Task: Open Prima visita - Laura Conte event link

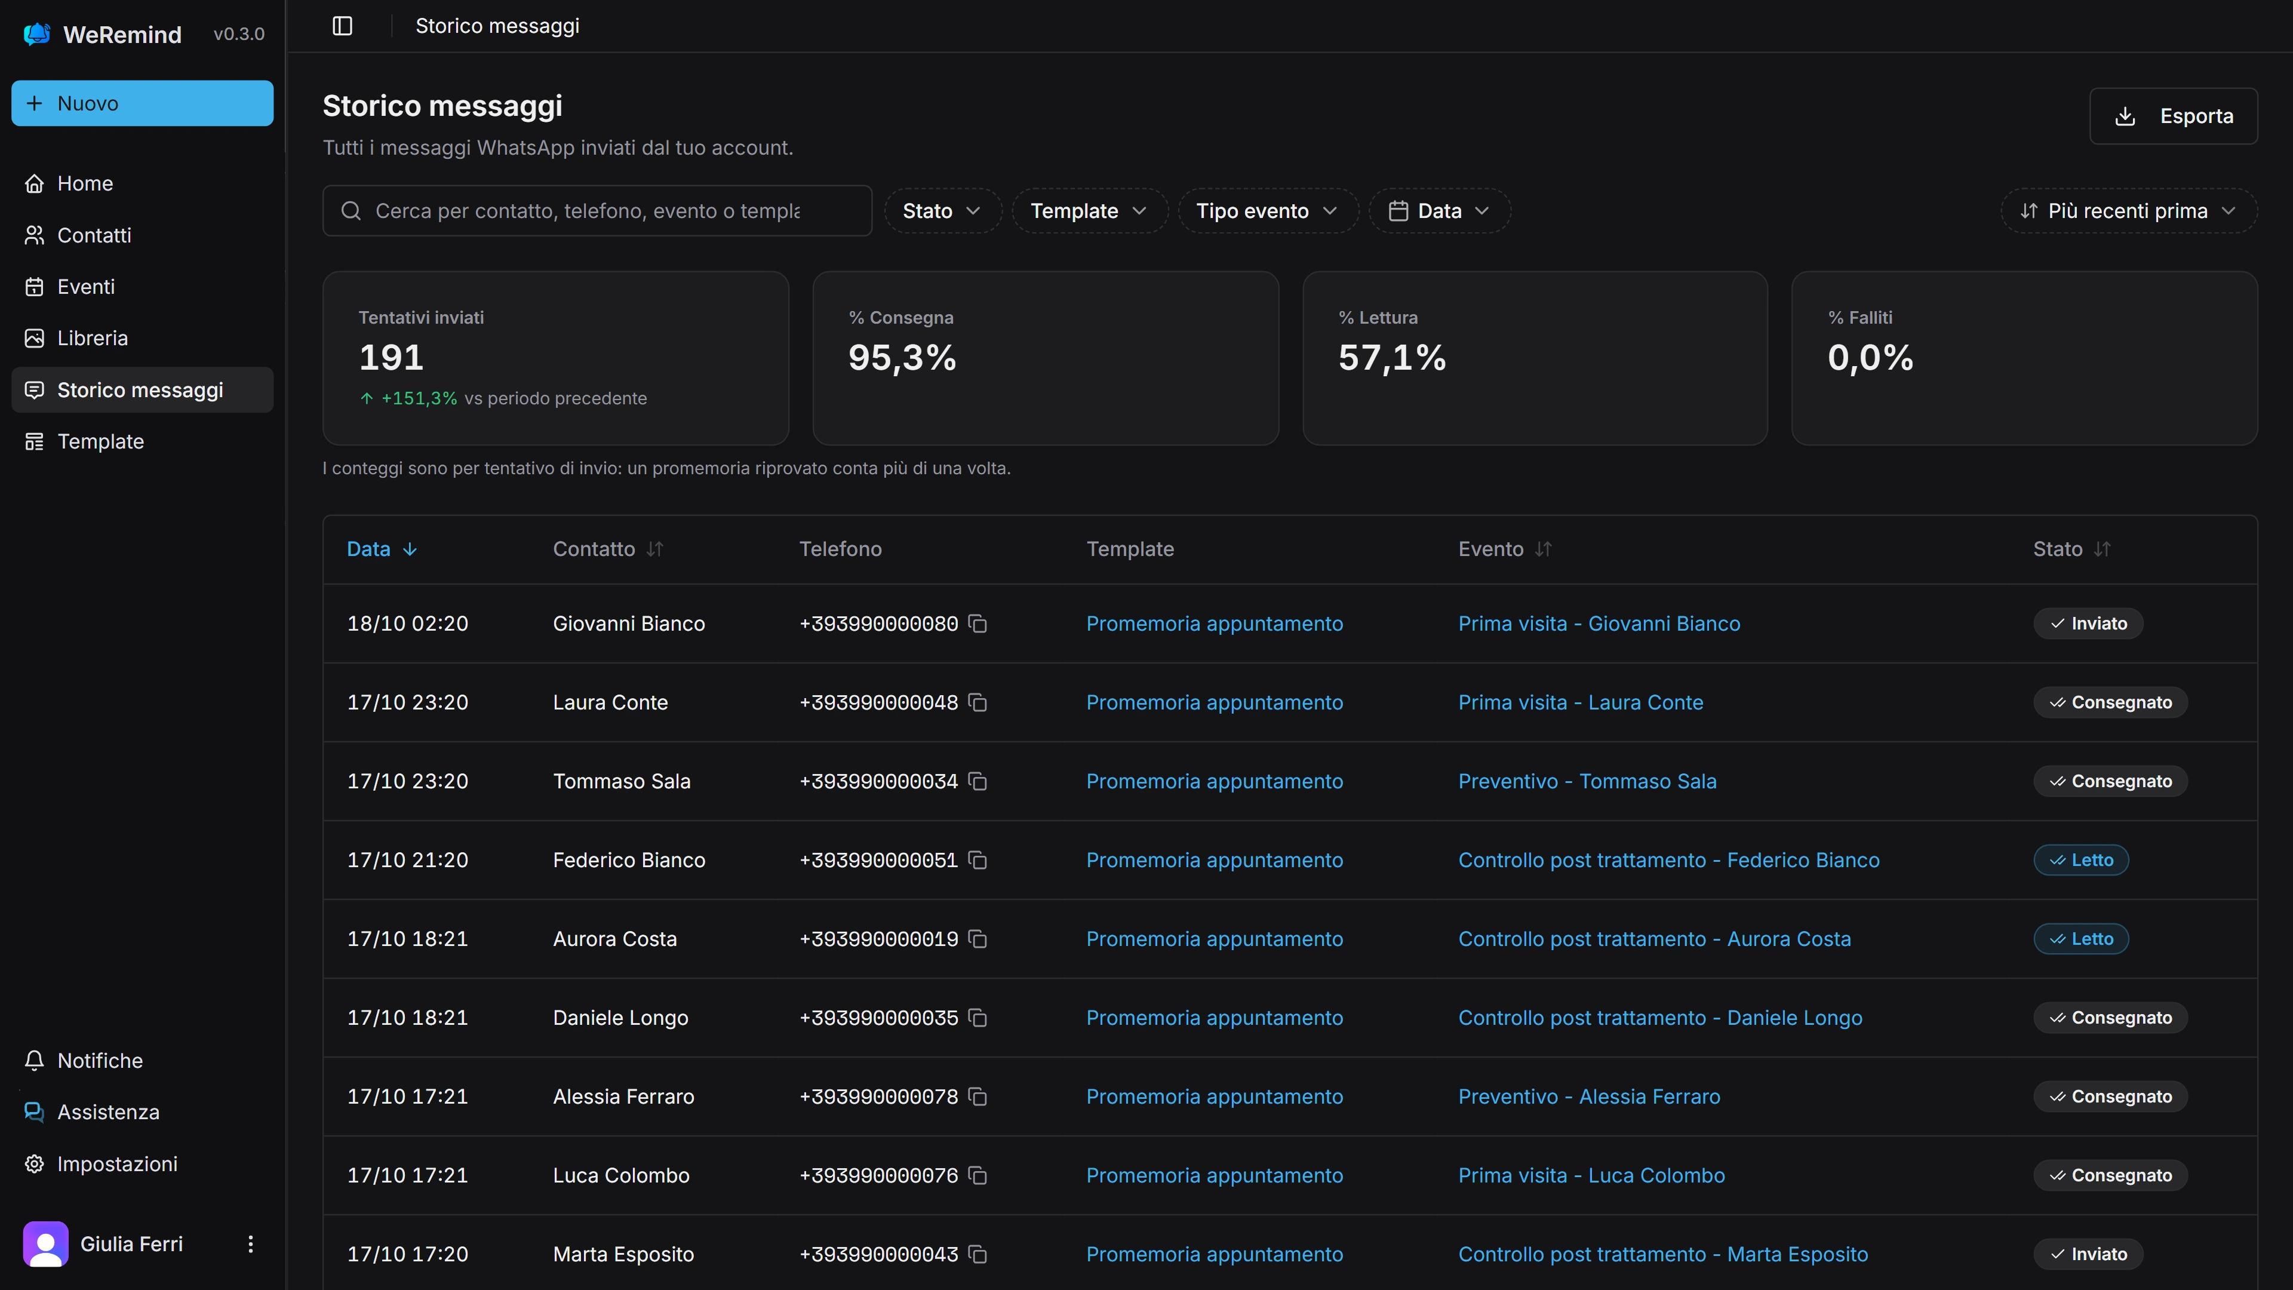Action: click(1580, 702)
